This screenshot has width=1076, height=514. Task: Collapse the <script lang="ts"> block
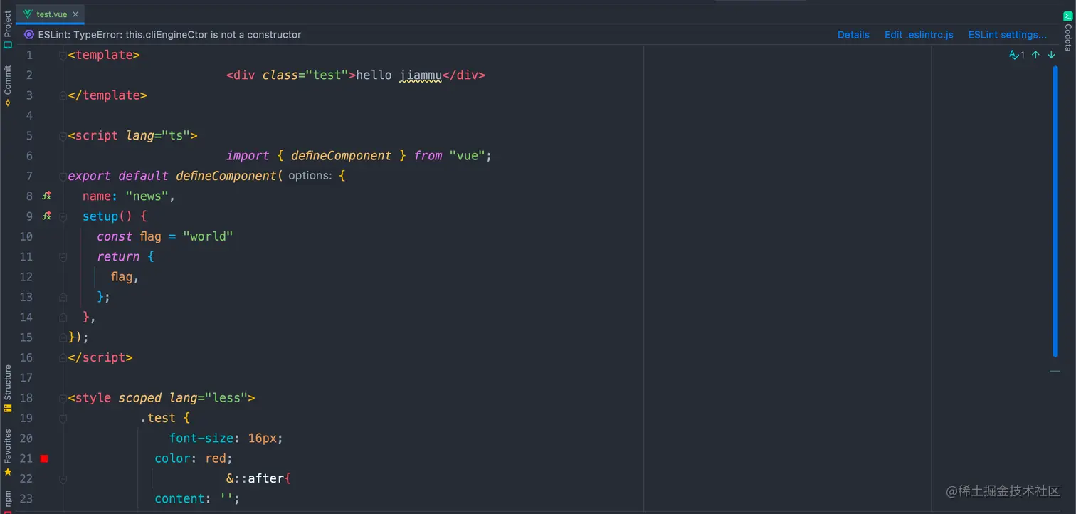pyautogui.click(x=63, y=135)
